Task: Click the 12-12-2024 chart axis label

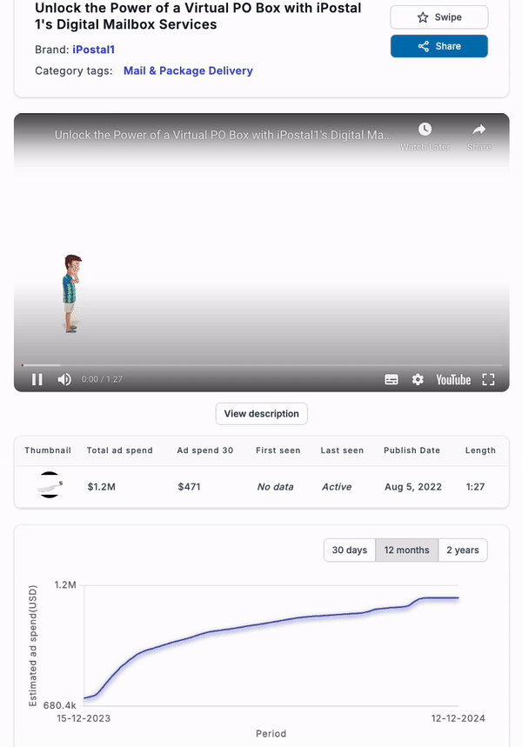Action: [x=458, y=718]
